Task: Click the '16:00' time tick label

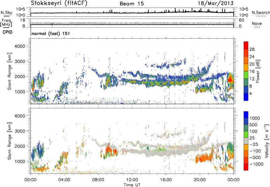Action: [166, 180]
